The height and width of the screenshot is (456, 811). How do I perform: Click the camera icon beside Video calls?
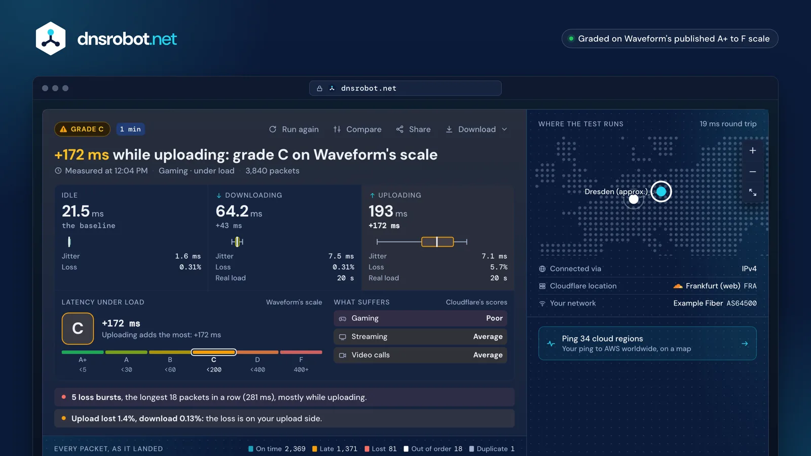pos(343,355)
